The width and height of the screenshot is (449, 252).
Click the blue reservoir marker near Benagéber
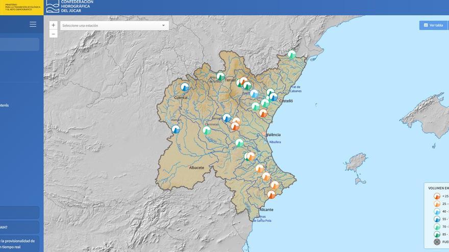click(x=227, y=118)
